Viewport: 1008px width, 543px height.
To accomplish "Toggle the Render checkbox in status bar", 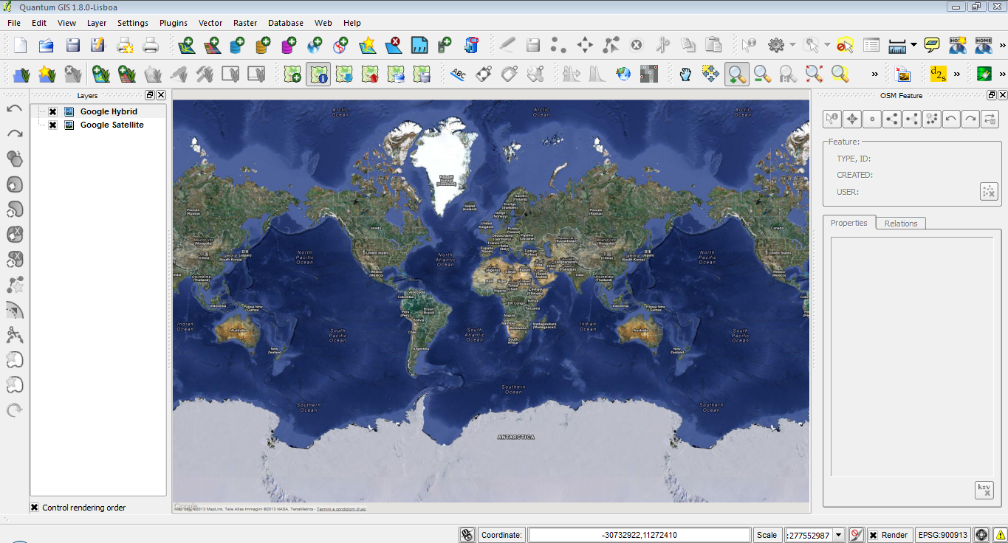I will coord(873,535).
